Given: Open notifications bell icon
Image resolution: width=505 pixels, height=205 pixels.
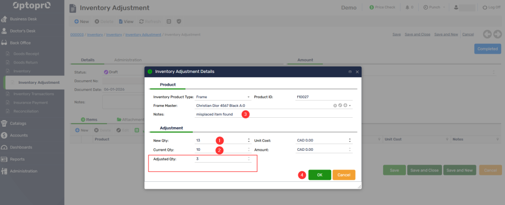Looking at the screenshot, I should point(407,8).
